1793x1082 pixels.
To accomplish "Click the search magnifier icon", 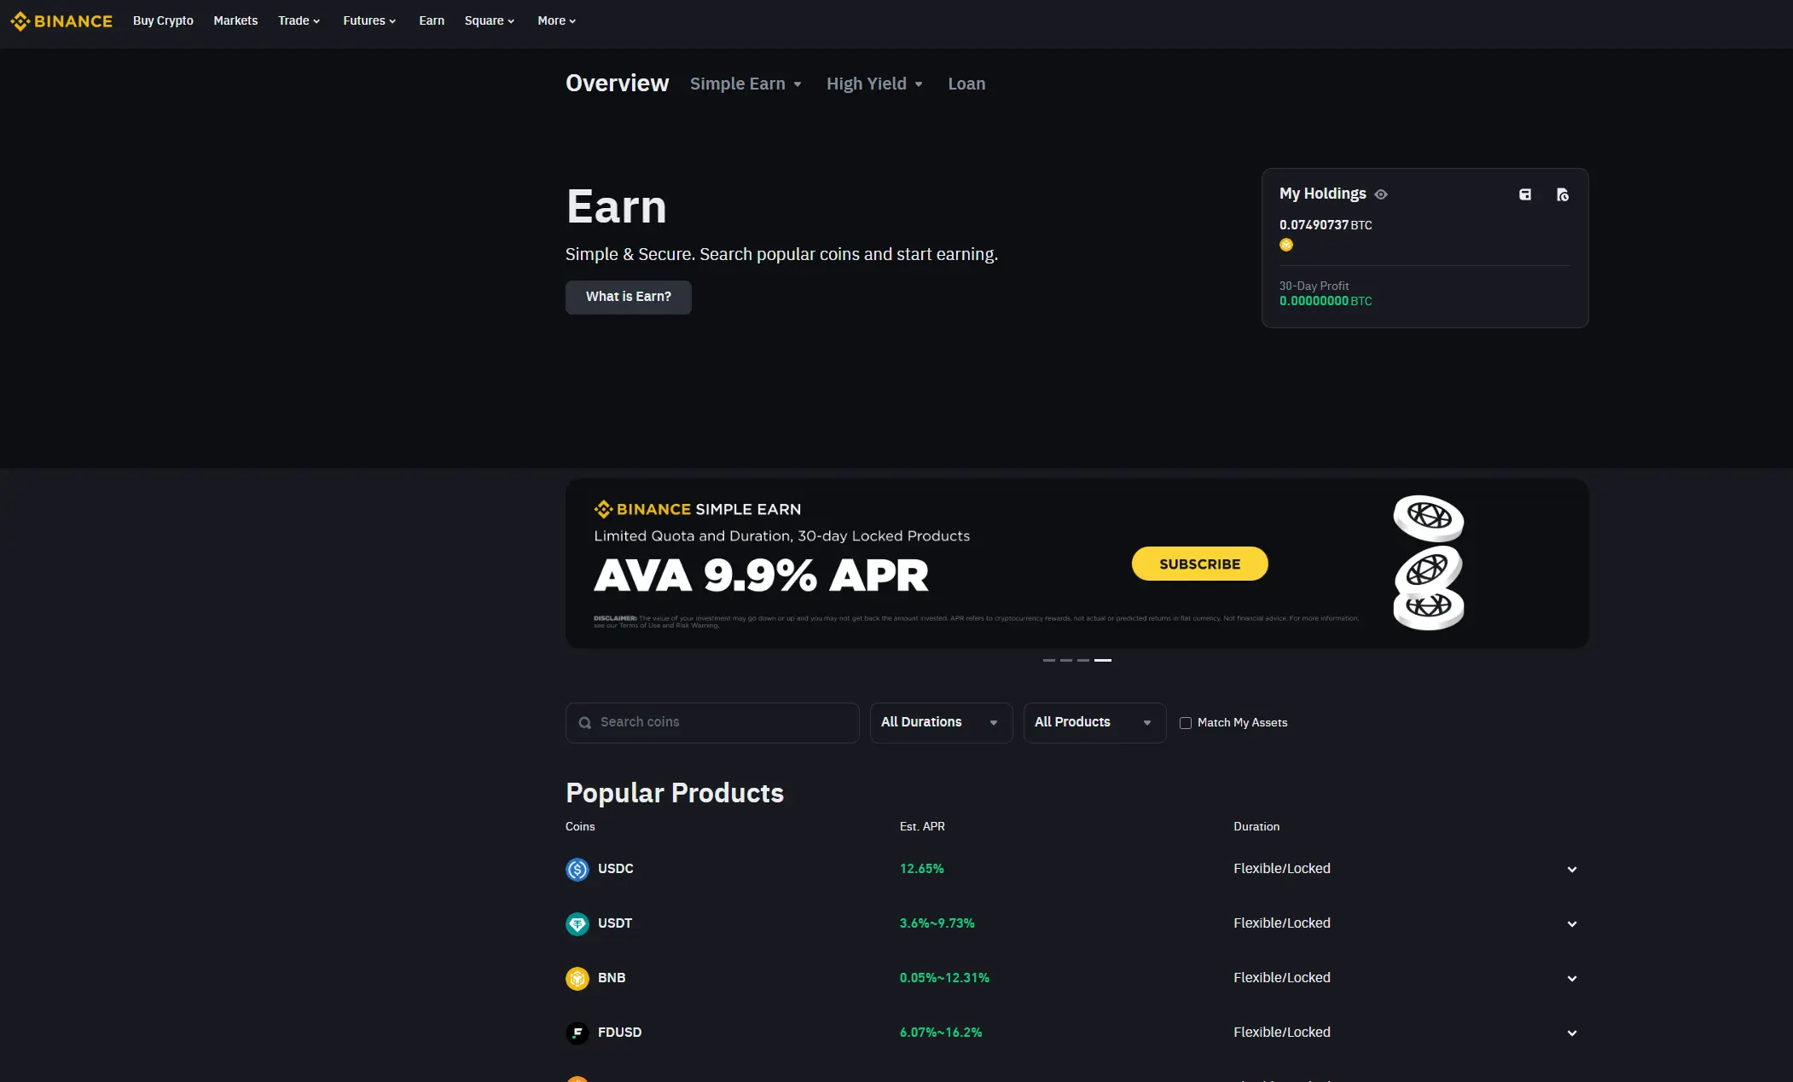I will (x=585, y=722).
